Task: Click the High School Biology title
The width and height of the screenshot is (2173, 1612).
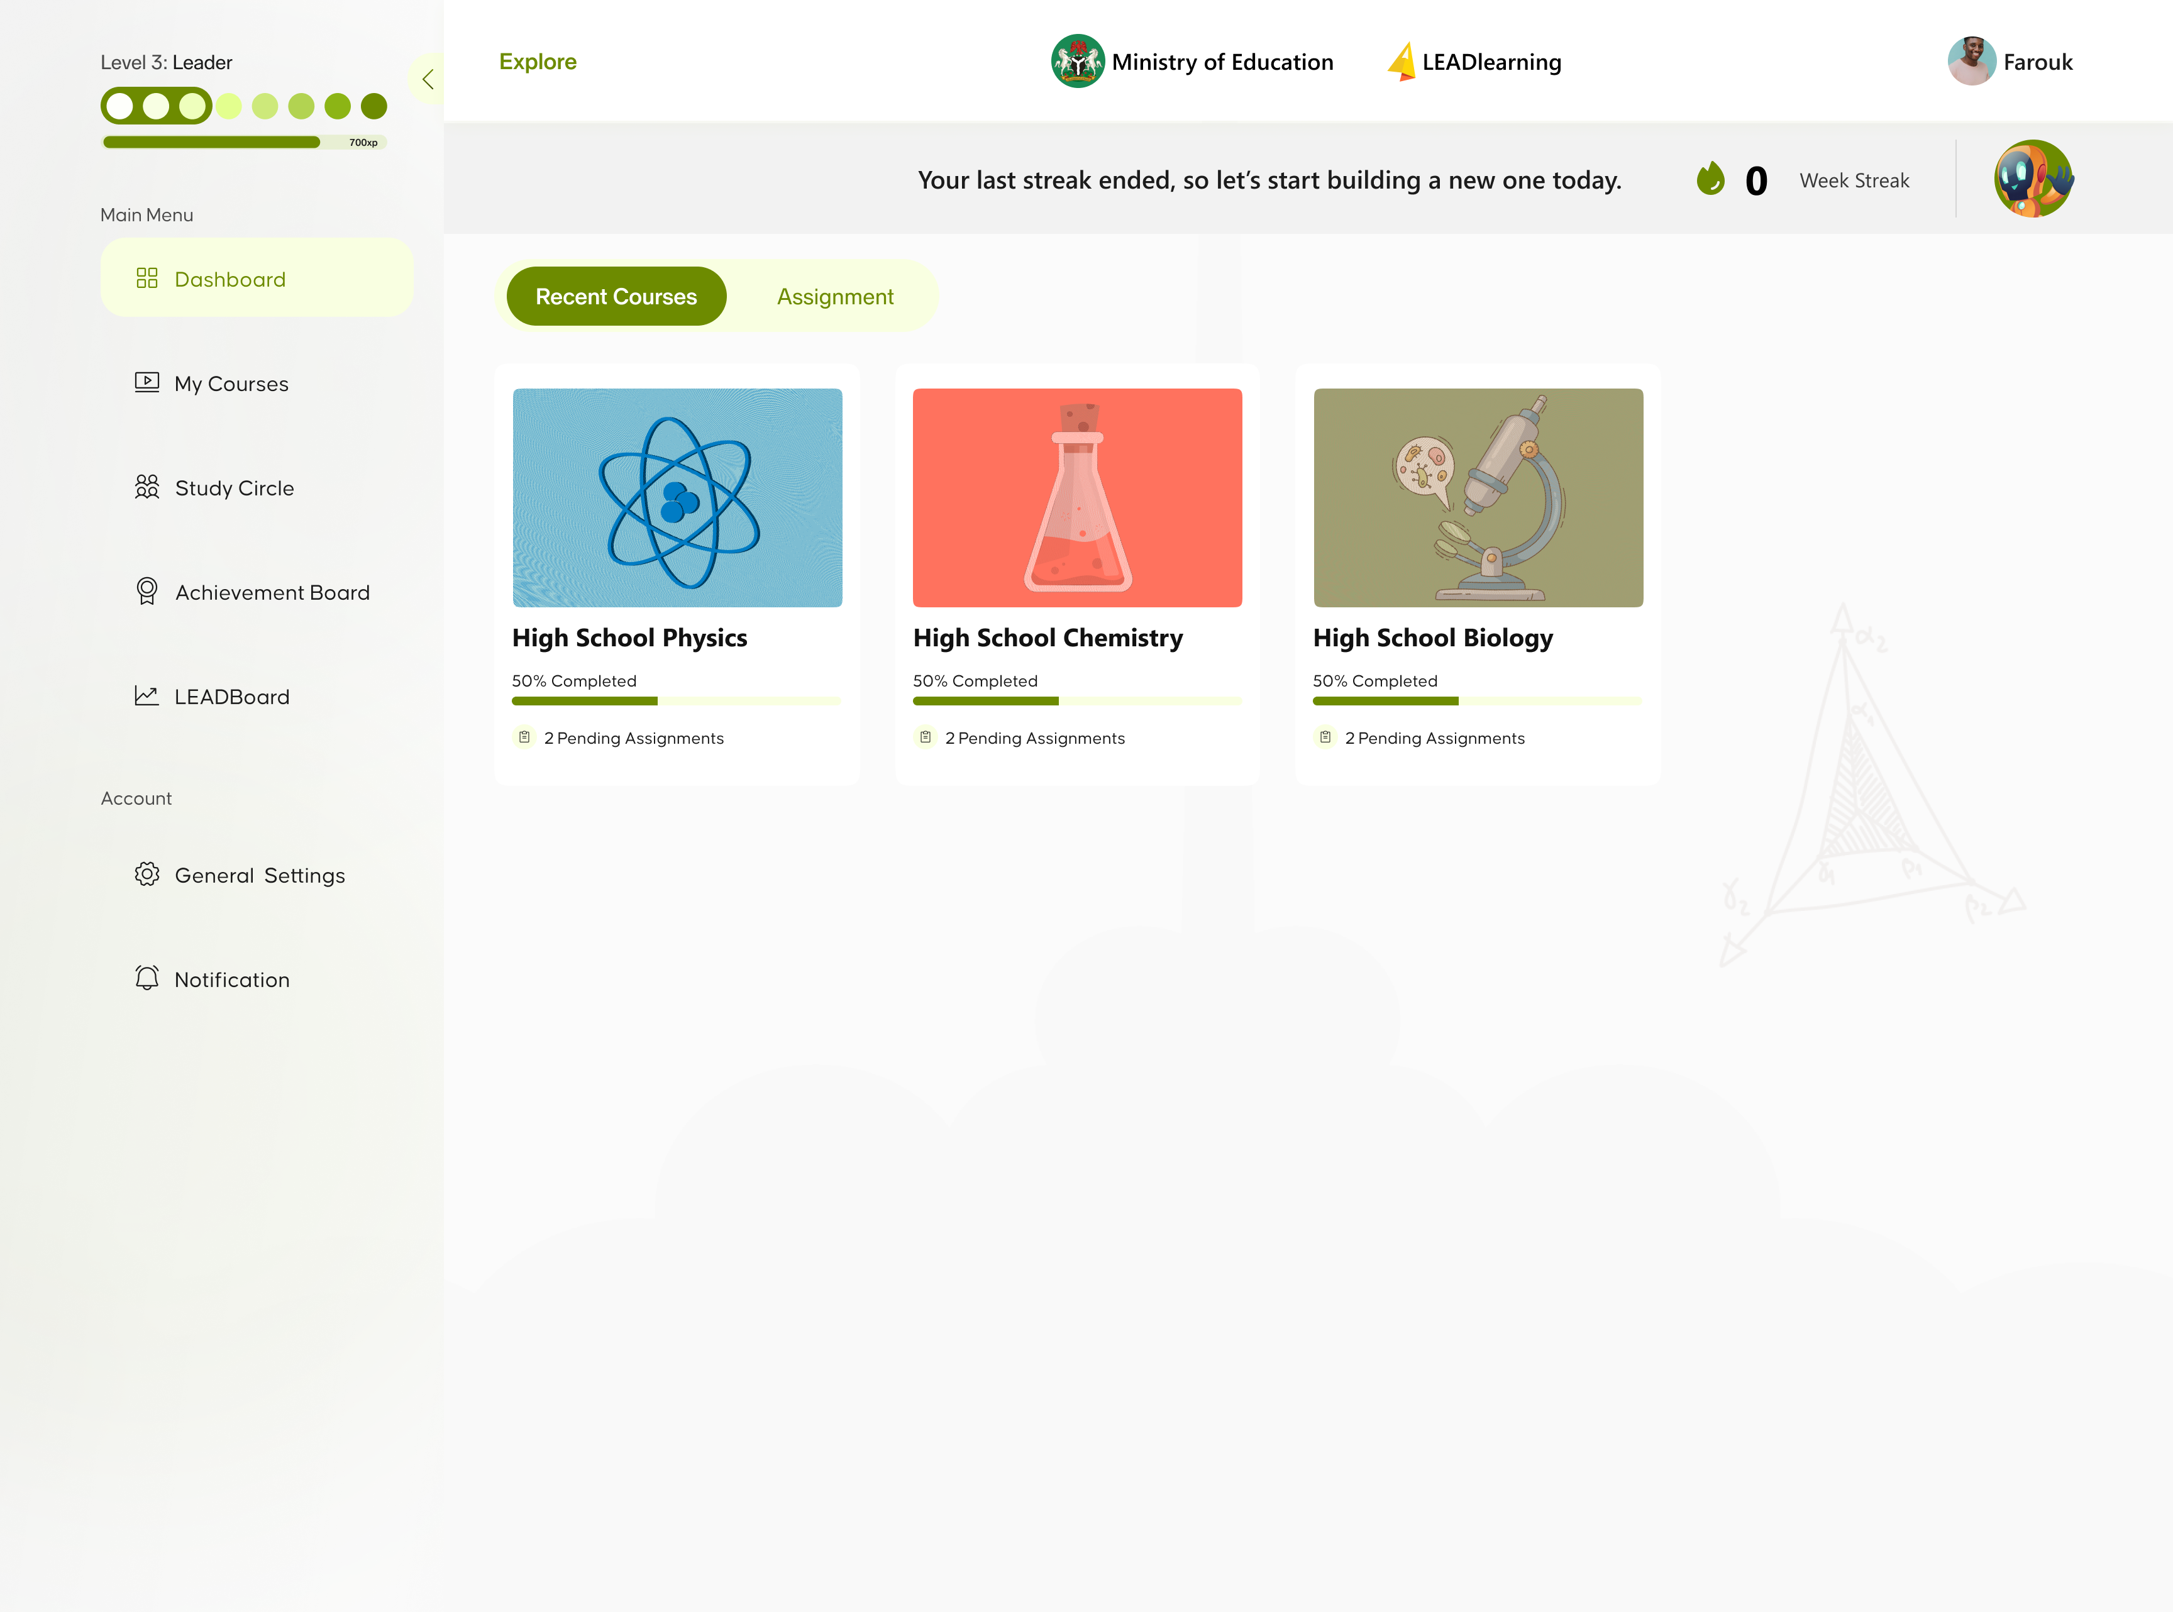Action: (x=1432, y=638)
